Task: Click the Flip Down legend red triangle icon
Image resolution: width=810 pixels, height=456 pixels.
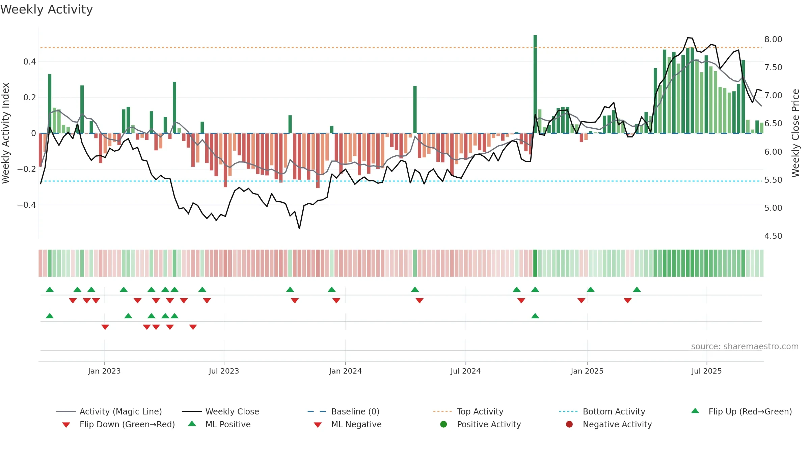Action: coord(66,425)
